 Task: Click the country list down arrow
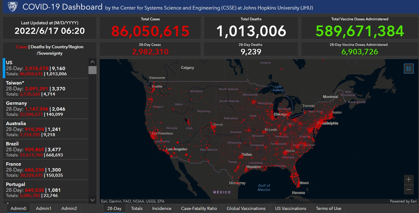point(92,200)
